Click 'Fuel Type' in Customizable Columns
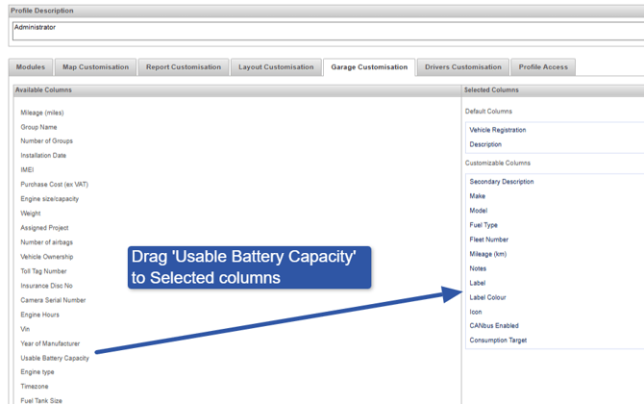The height and width of the screenshot is (404, 644). click(483, 225)
